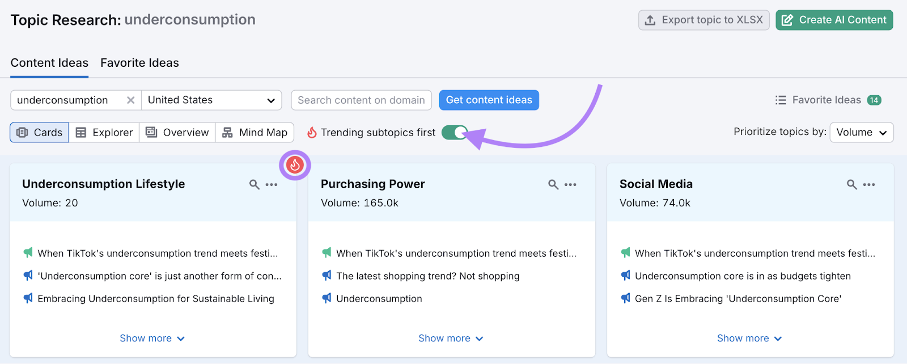Open Gen Z Is Embracing 'Underconsumption Core' headline
Image resolution: width=907 pixels, height=364 pixels.
(738, 299)
